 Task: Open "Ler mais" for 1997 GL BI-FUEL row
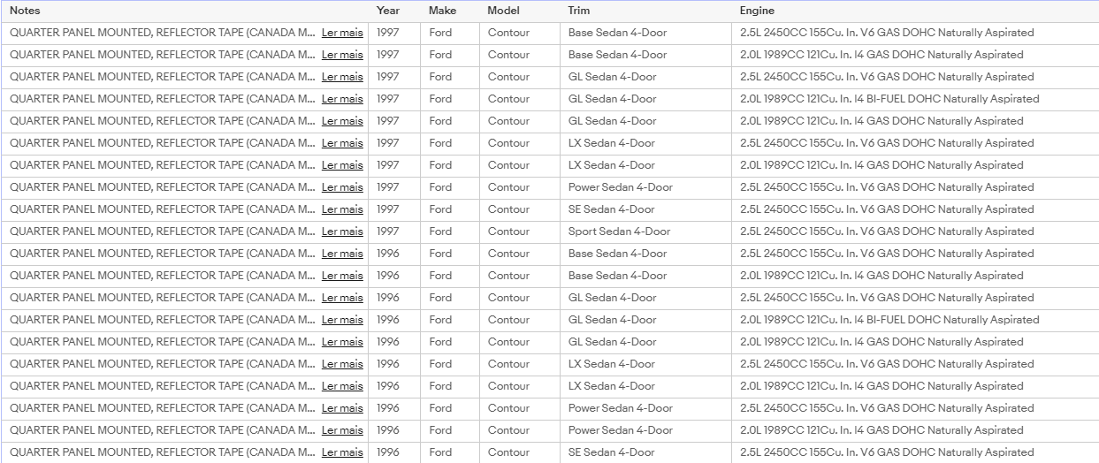click(342, 99)
